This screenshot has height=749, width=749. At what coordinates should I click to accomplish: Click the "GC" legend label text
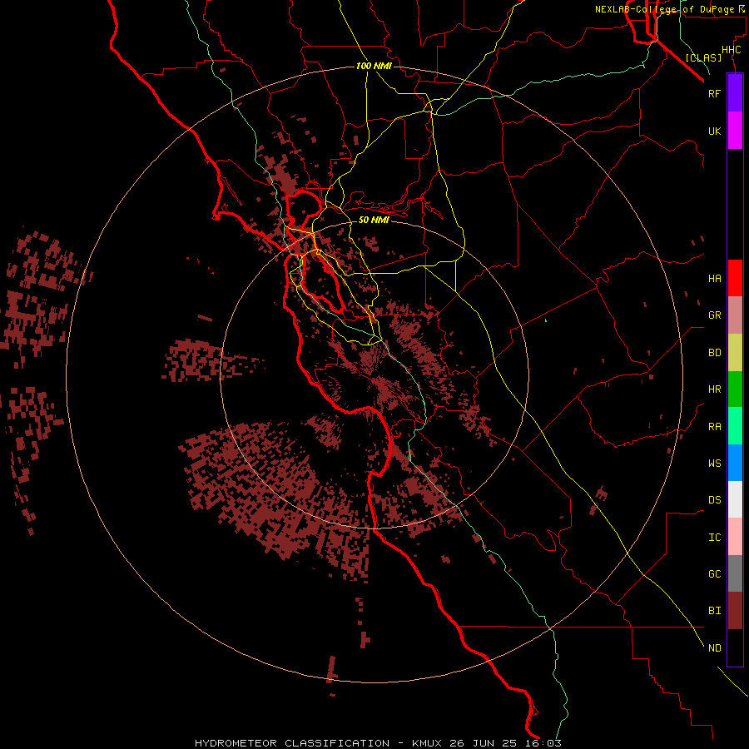(714, 573)
